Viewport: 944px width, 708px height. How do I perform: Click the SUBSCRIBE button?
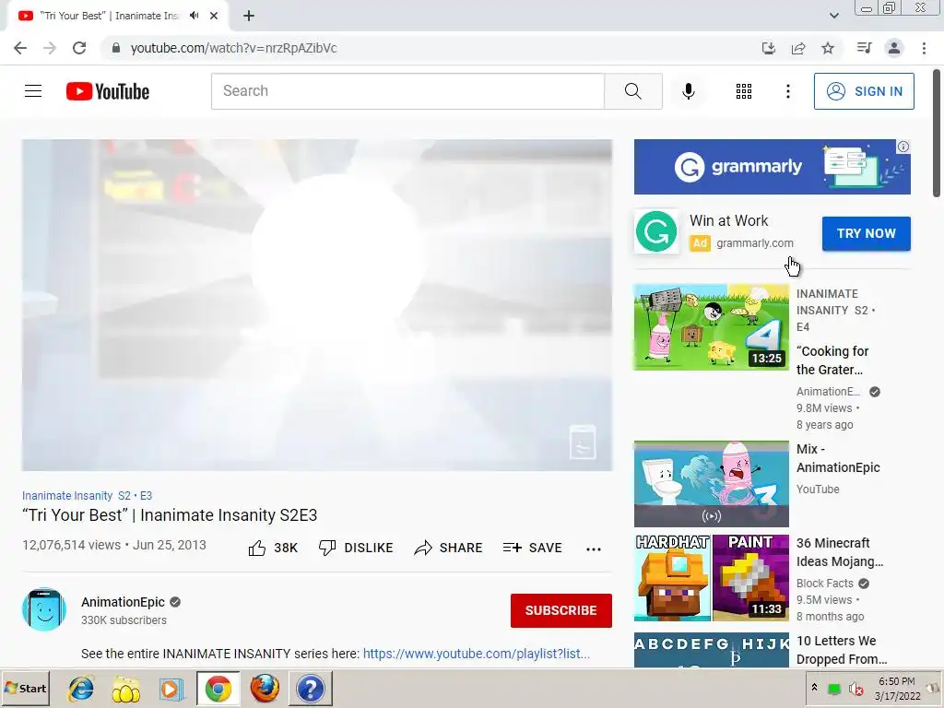pos(561,610)
